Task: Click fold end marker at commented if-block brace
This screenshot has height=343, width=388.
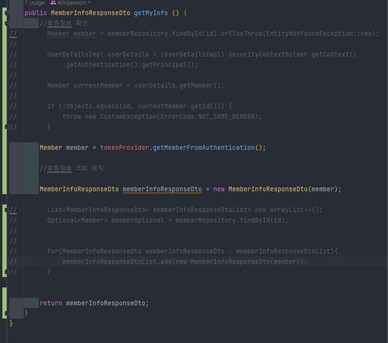Action: coord(7,127)
